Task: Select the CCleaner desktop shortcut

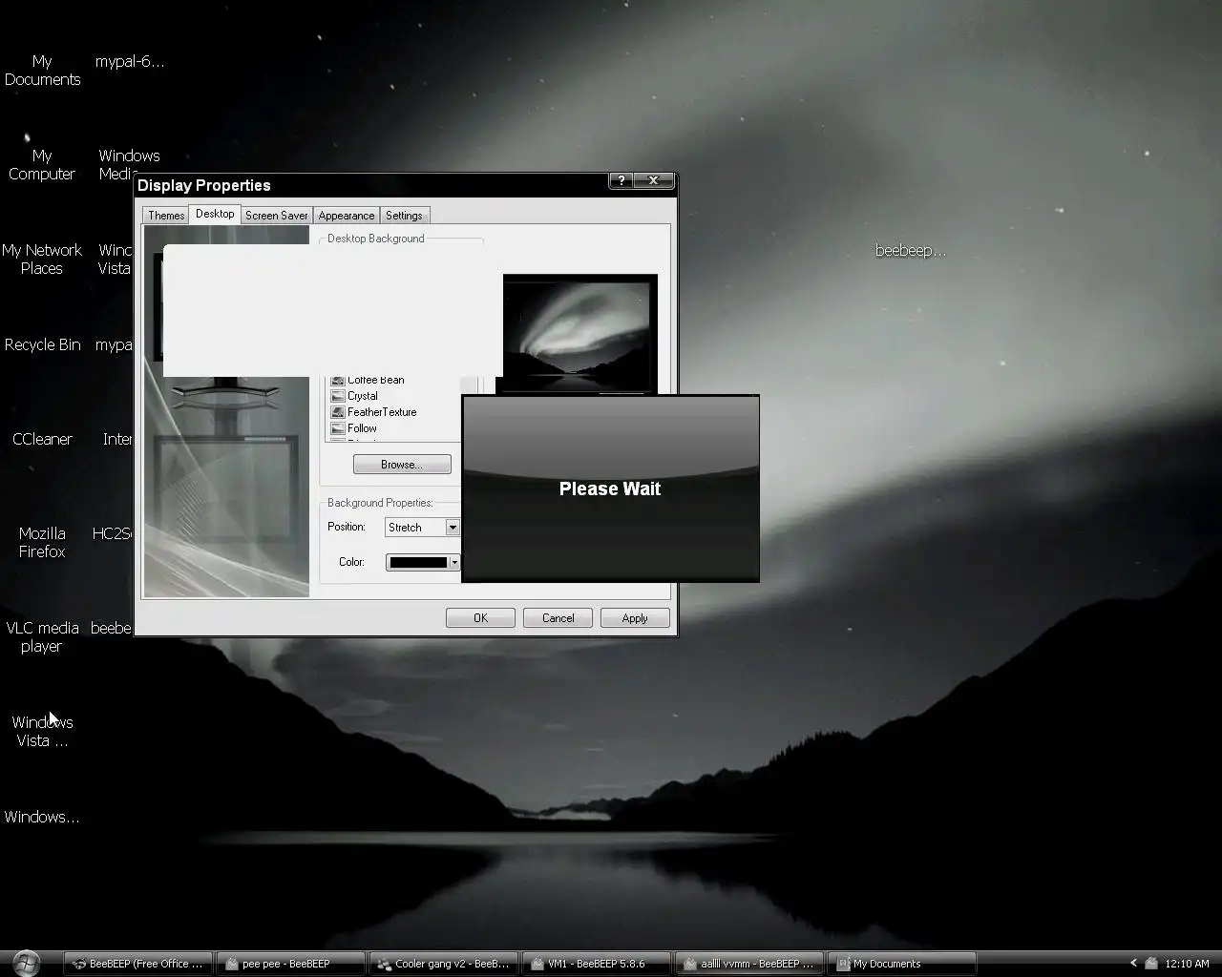Action: 42,439
